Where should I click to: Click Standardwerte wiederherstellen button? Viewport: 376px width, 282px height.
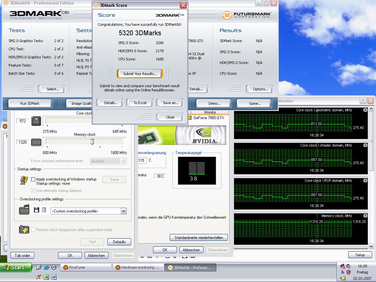tap(199, 237)
